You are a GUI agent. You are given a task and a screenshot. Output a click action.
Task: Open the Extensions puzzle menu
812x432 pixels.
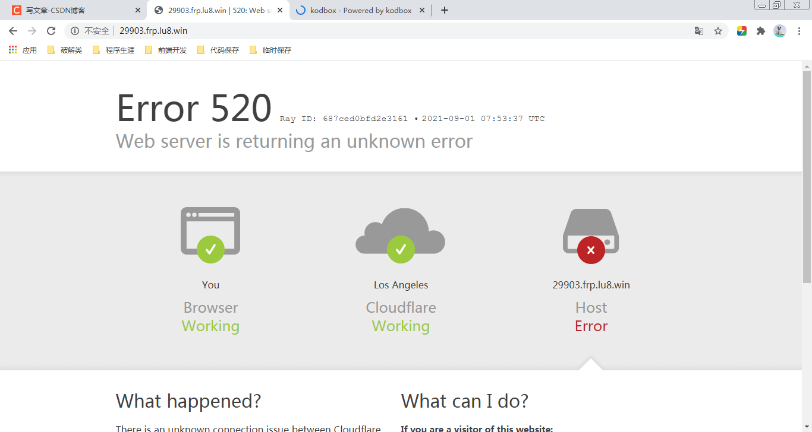pos(760,31)
